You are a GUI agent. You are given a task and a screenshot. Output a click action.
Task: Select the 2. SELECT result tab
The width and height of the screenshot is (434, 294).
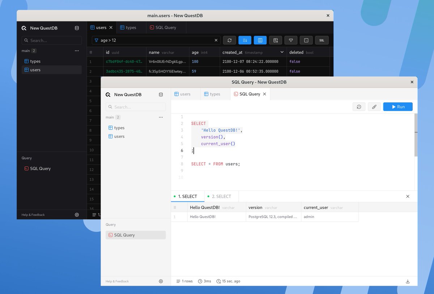(221, 196)
